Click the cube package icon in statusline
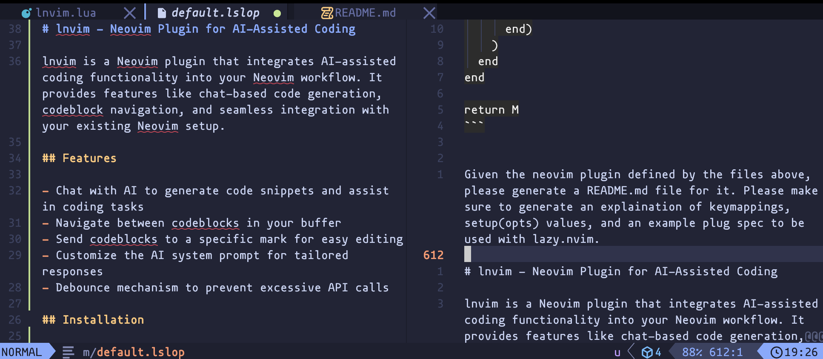This screenshot has width=823, height=359. coord(647,352)
